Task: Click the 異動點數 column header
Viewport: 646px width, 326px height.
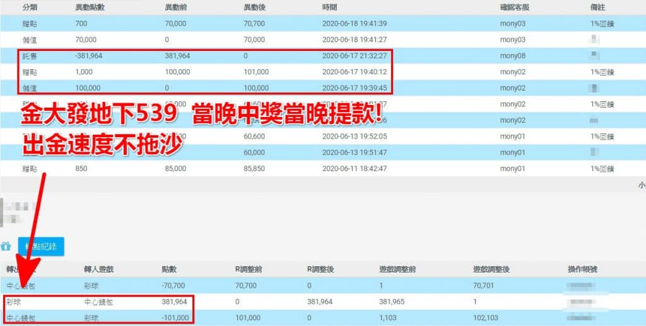Action: pyautogui.click(x=90, y=8)
